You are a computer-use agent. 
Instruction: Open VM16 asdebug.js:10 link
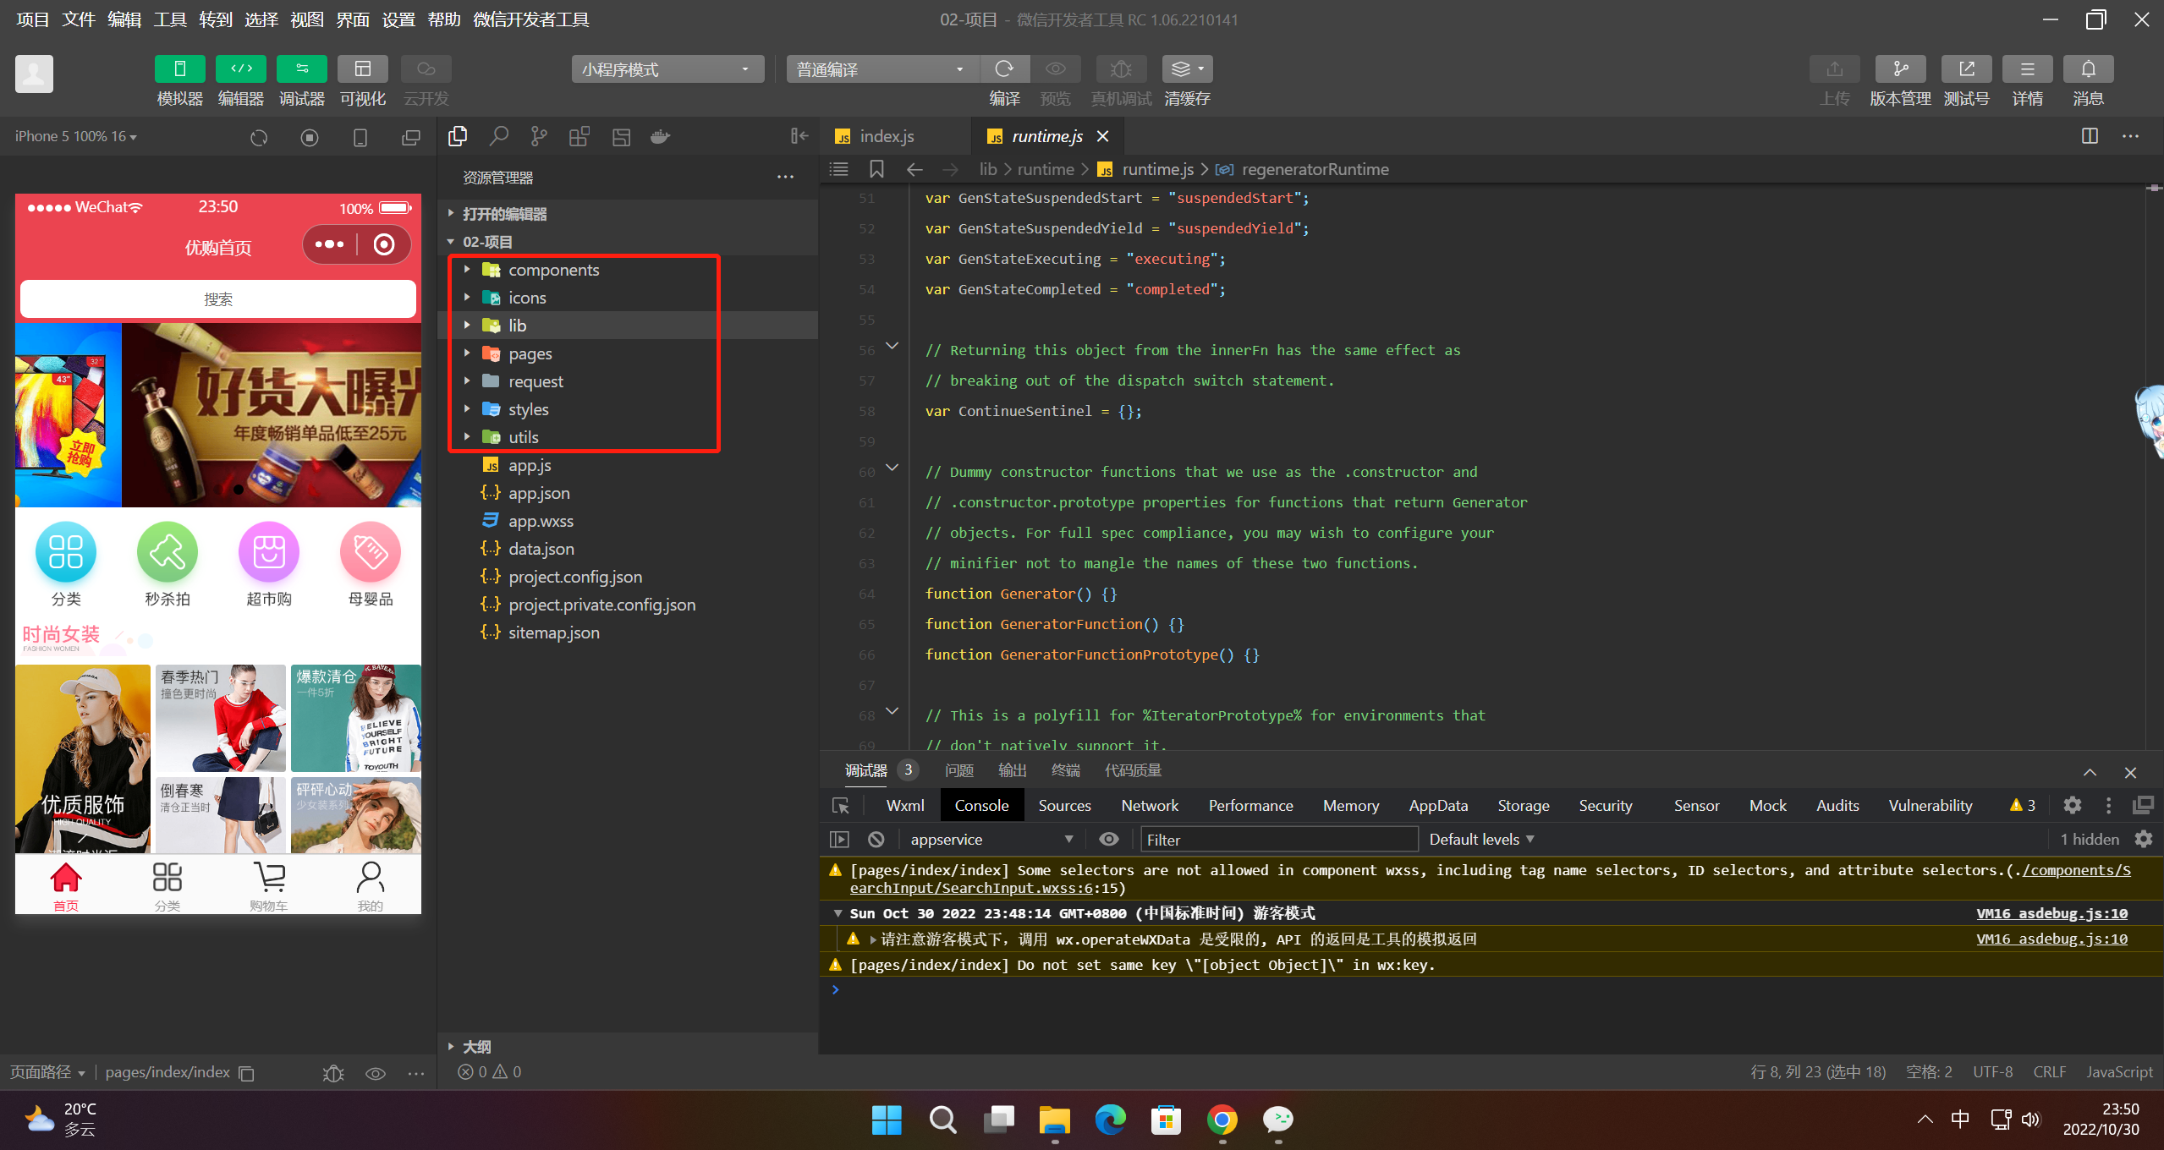(x=2051, y=913)
